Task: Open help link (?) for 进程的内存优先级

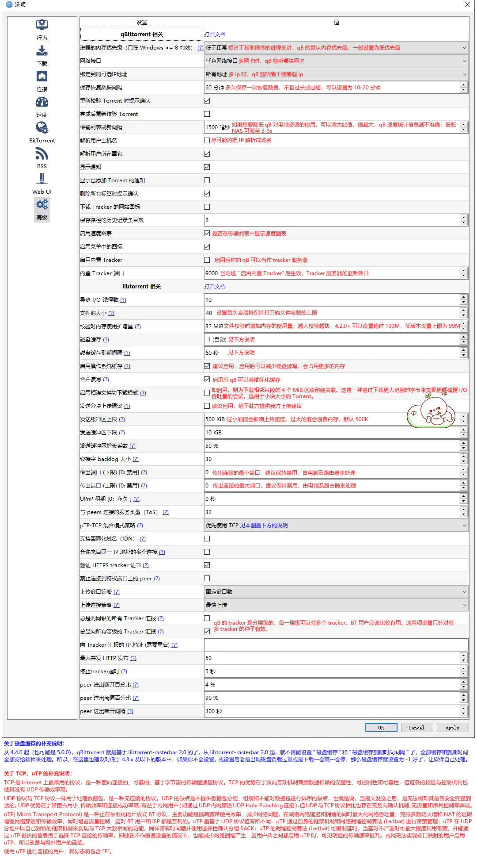Action: pos(201,48)
